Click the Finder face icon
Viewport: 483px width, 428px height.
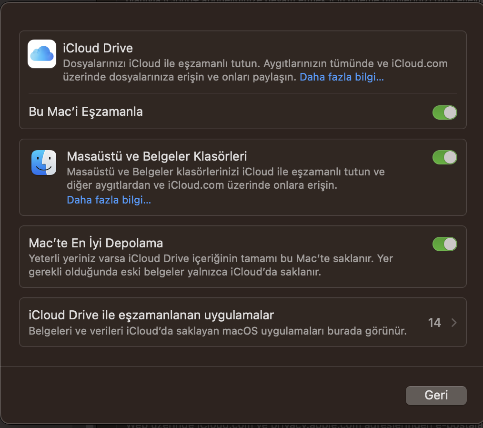(44, 163)
